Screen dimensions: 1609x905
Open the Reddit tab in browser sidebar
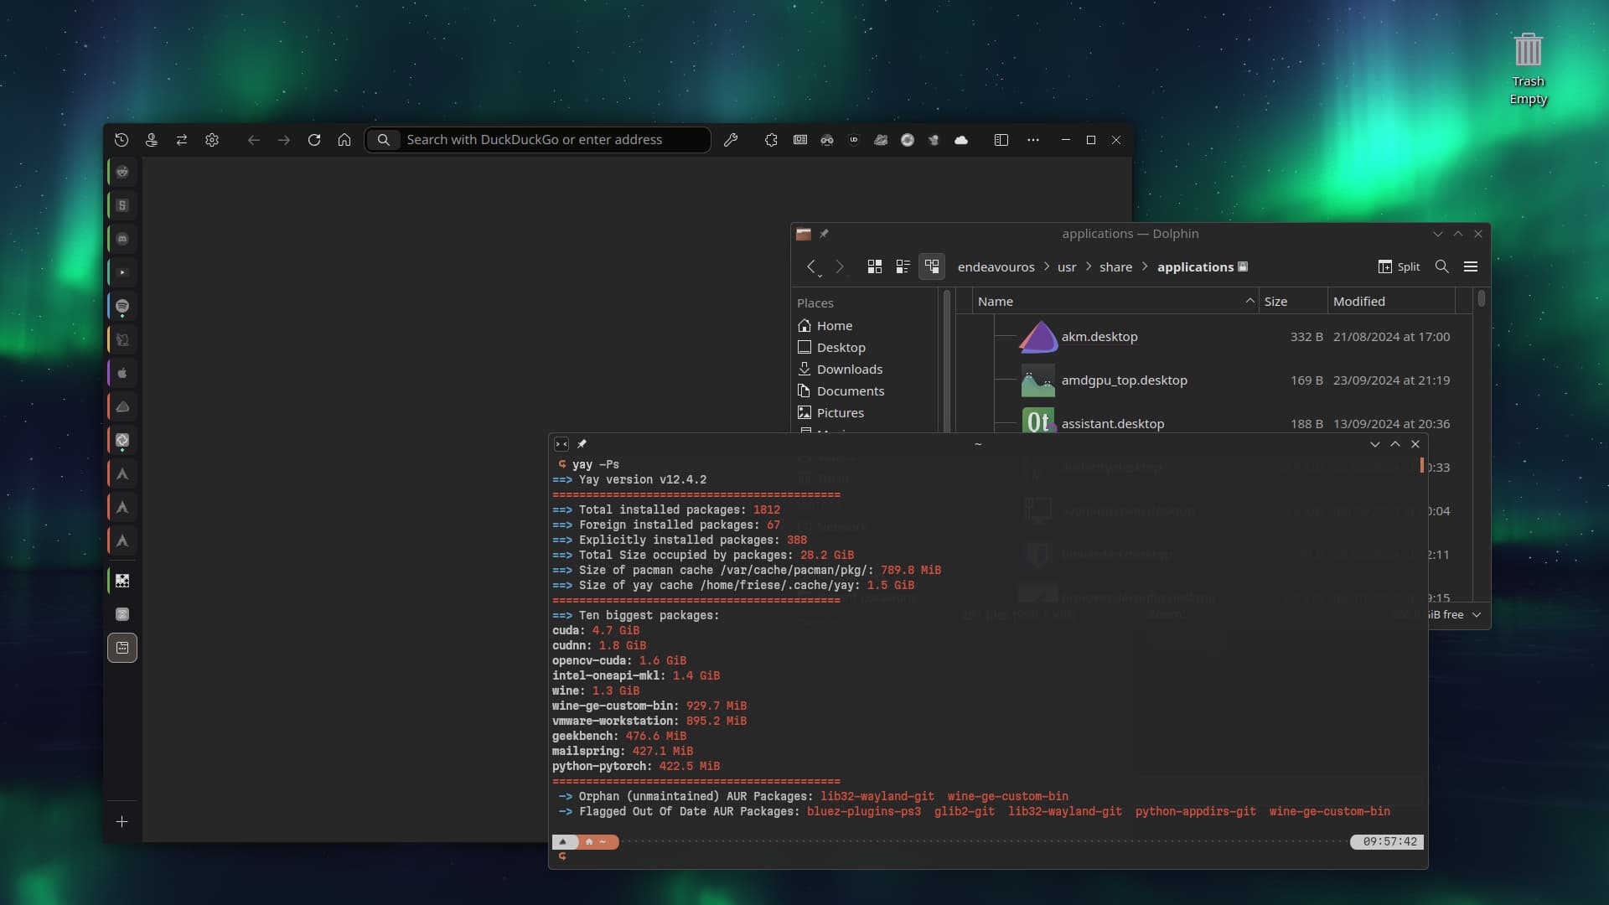(x=122, y=172)
